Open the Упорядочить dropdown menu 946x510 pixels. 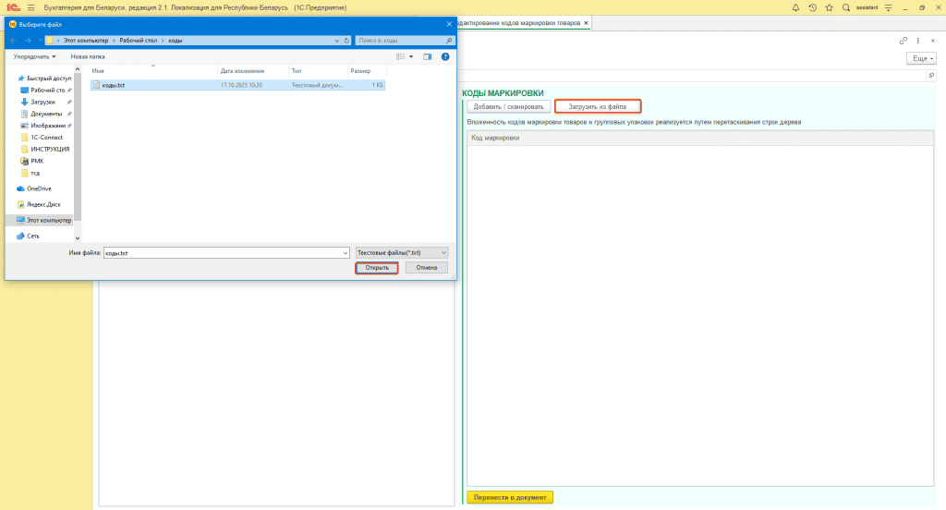35,56
